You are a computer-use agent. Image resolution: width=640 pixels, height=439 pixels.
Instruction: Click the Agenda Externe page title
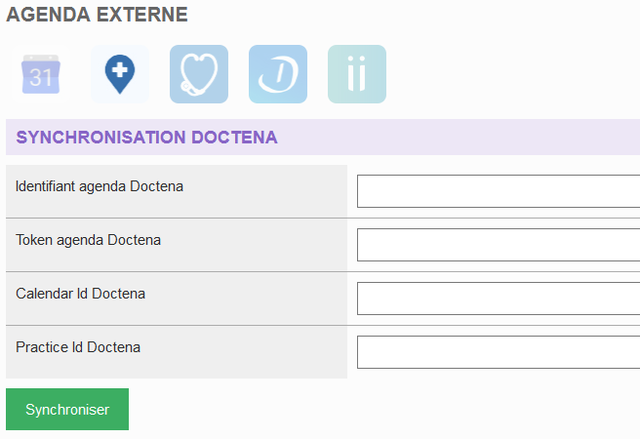[98, 15]
